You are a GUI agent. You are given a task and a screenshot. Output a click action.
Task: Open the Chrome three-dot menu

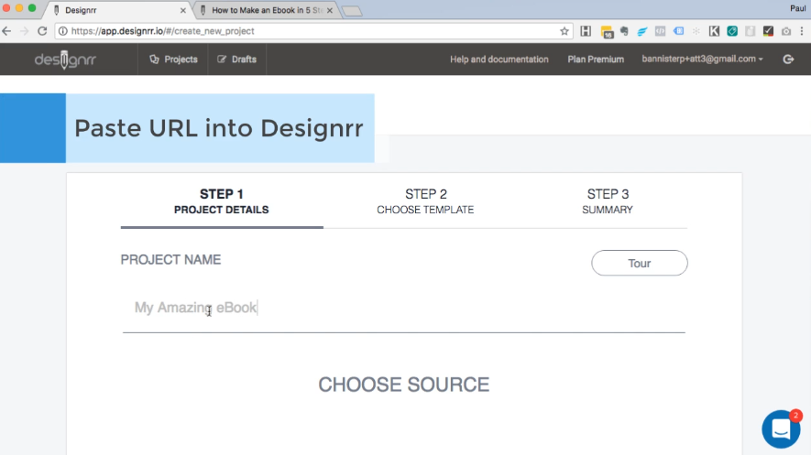pyautogui.click(x=802, y=31)
